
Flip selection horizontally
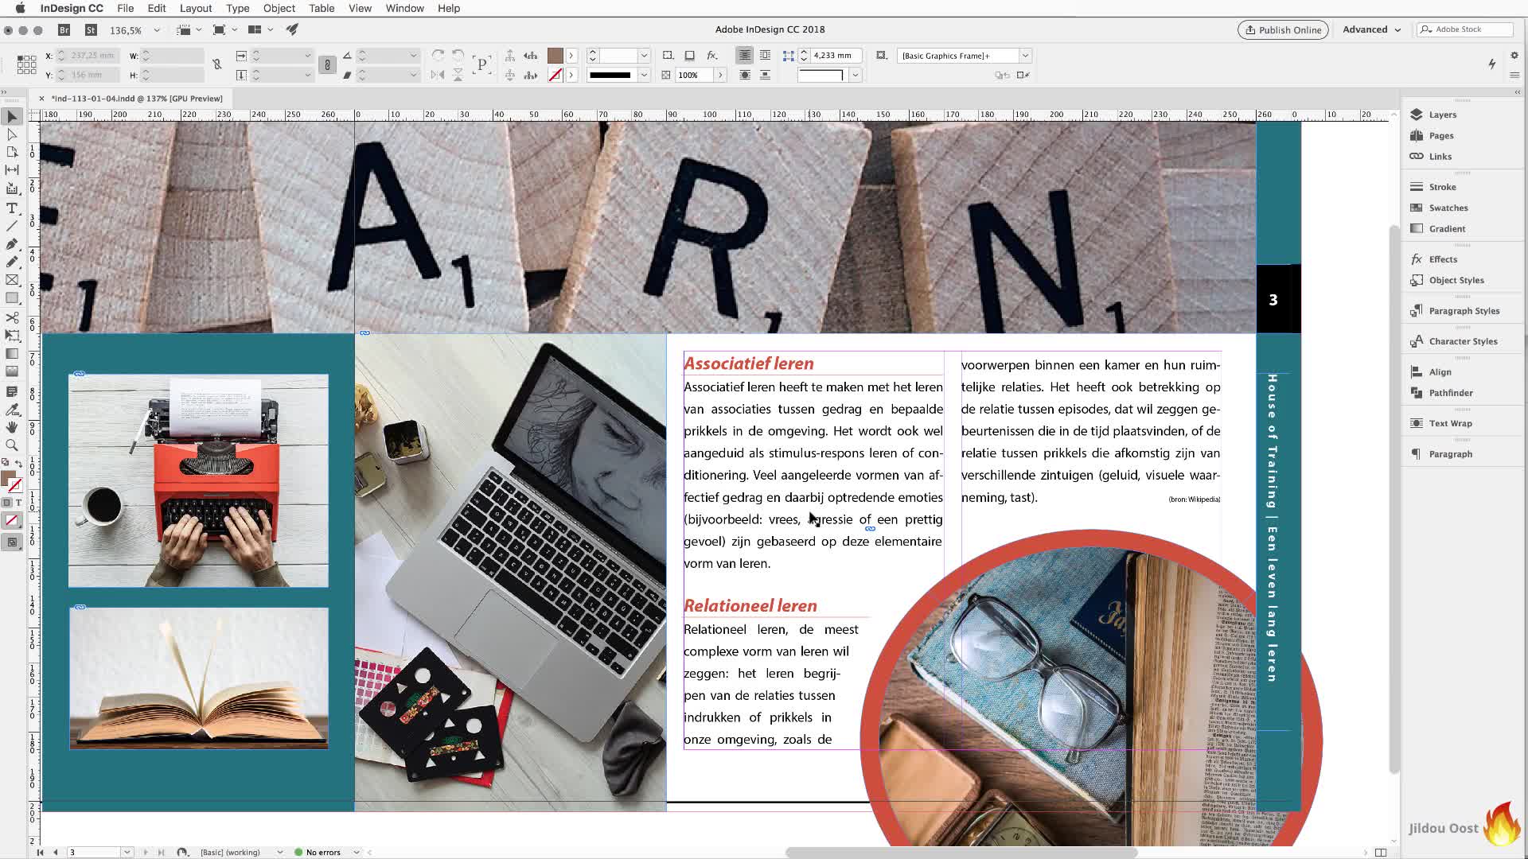tap(439, 75)
